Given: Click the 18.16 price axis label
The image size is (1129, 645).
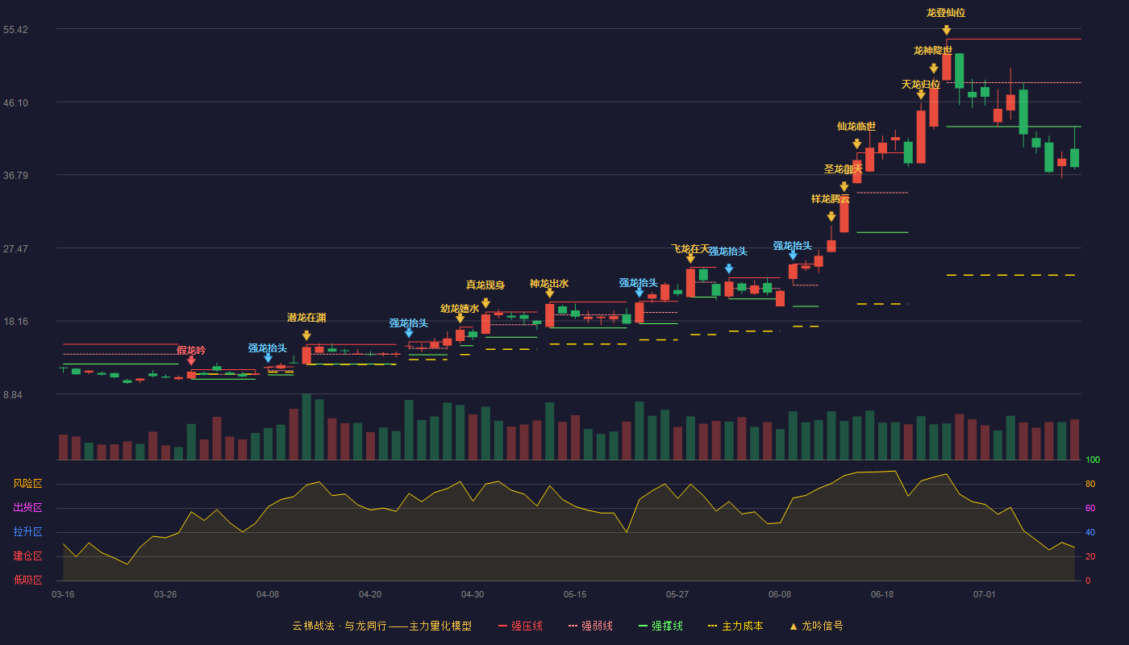Looking at the screenshot, I should click(x=15, y=322).
